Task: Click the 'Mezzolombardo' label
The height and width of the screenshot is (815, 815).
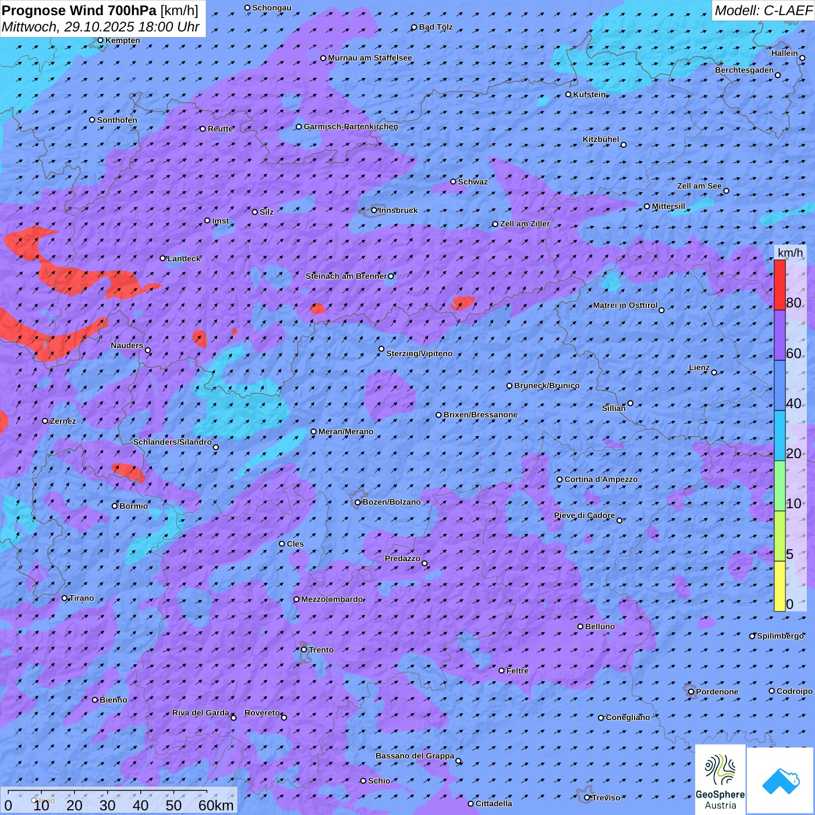Action: tap(332, 599)
